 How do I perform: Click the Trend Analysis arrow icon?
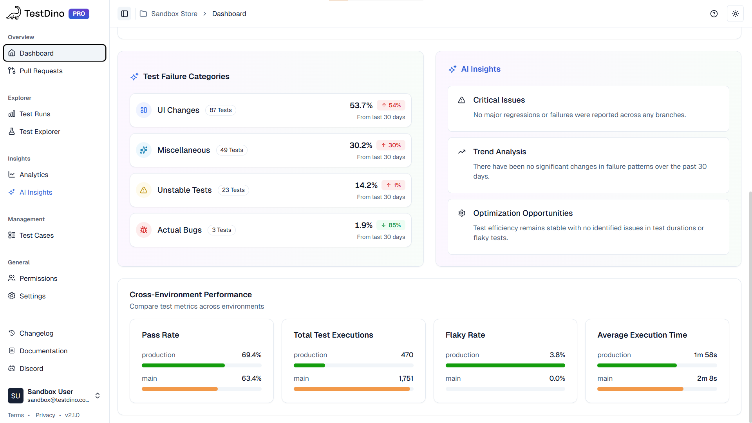(x=462, y=152)
